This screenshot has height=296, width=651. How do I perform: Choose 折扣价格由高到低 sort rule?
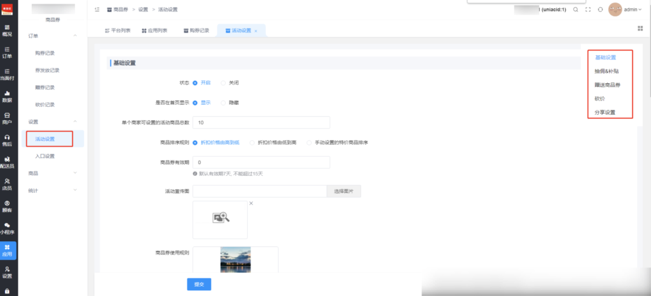pos(216,142)
